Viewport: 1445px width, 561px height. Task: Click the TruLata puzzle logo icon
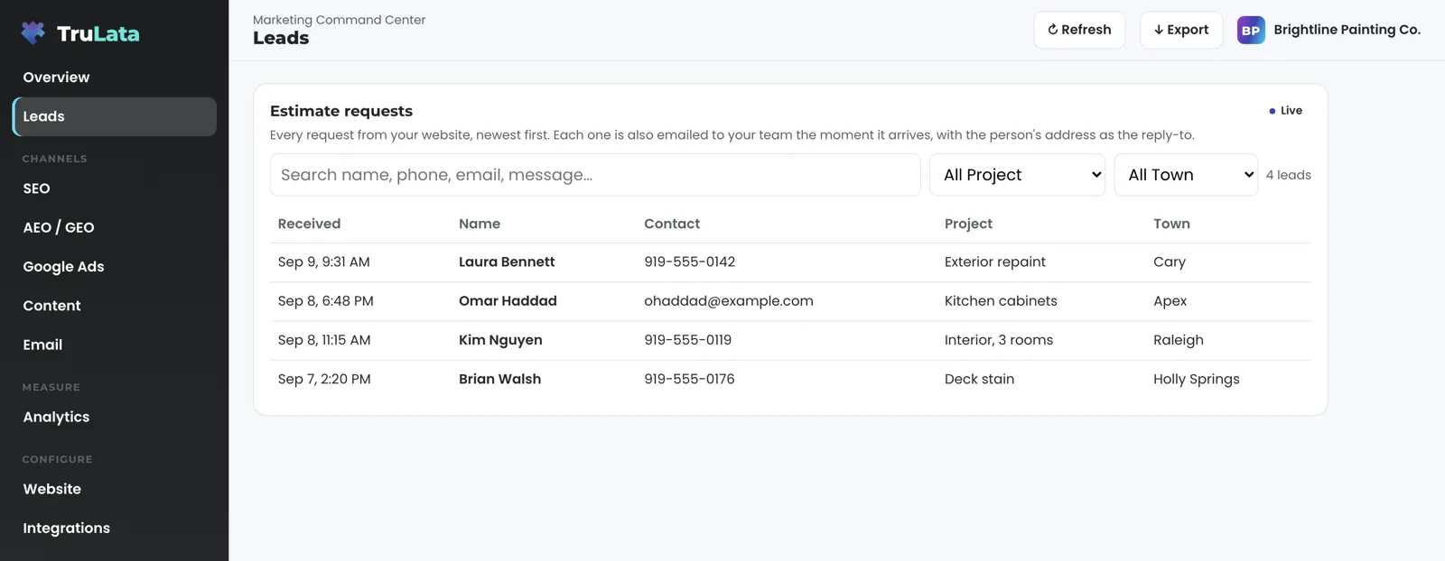point(33,33)
